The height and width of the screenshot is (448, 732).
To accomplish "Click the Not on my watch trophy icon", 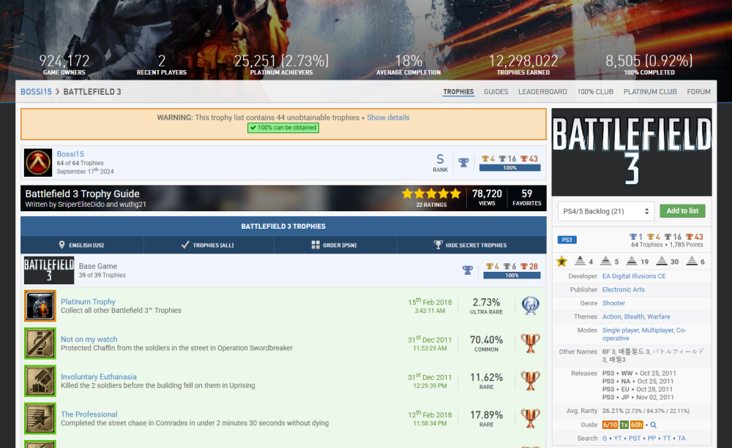I will [x=40, y=343].
